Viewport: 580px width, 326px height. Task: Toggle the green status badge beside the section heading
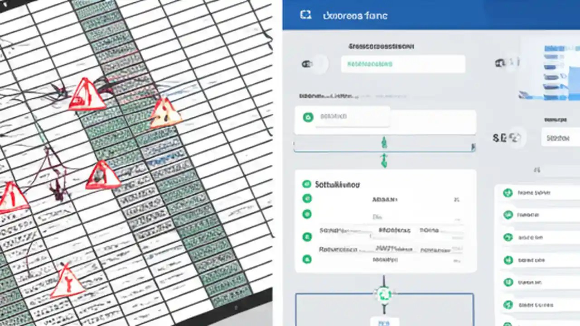(308, 184)
